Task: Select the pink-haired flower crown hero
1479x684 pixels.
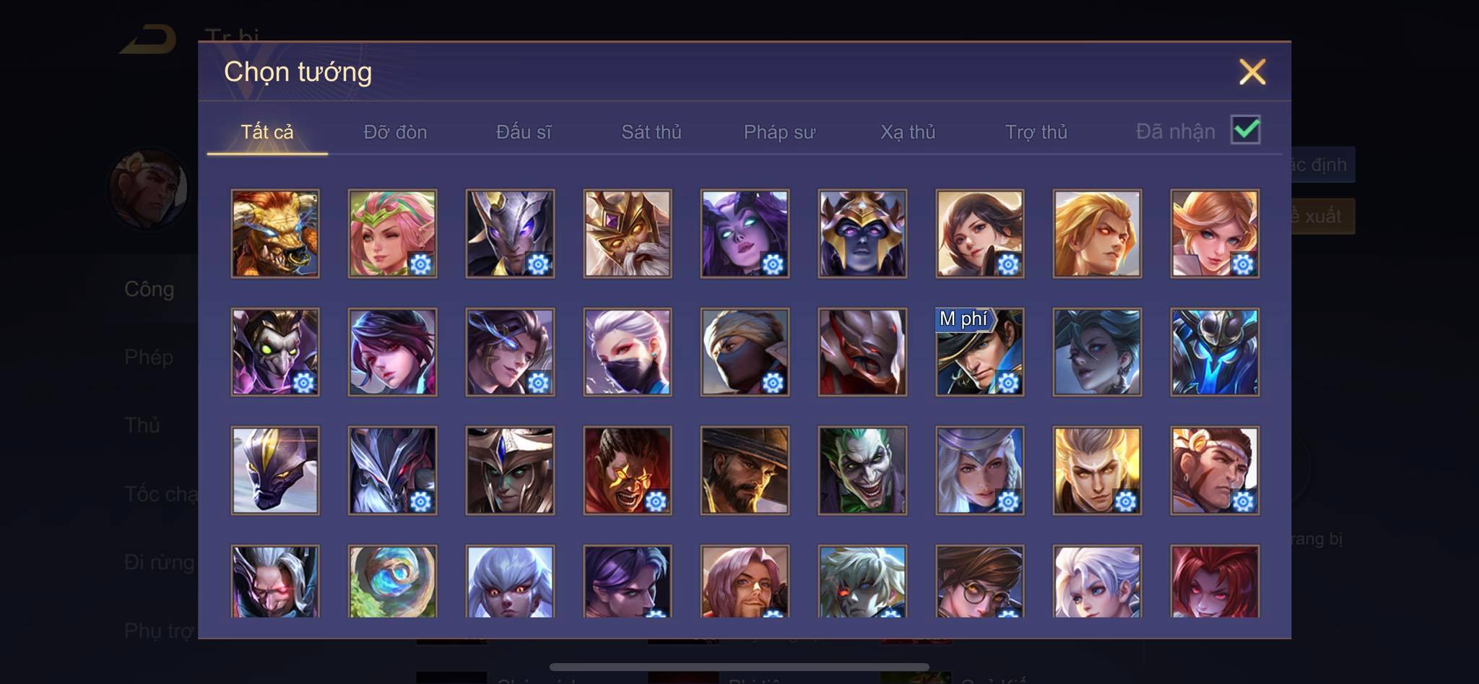Action: click(392, 233)
